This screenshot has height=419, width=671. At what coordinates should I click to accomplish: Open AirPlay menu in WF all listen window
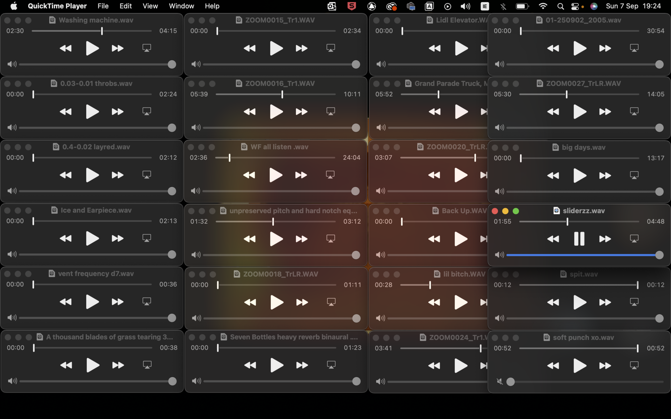tap(330, 175)
